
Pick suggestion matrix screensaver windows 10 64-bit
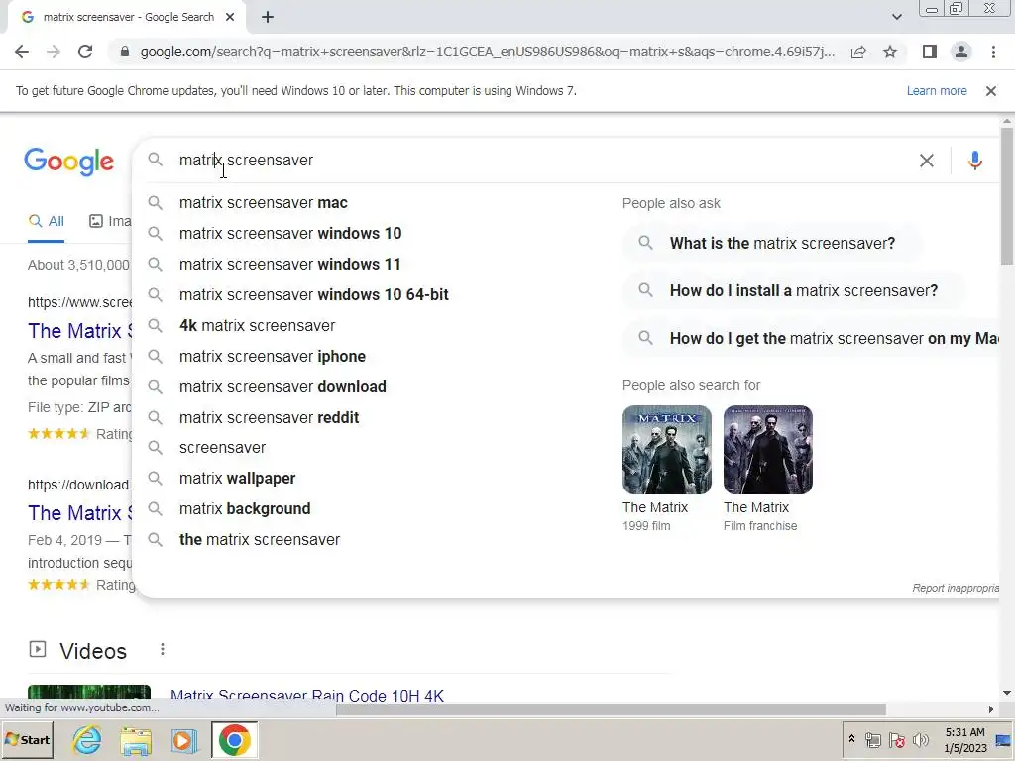tap(313, 295)
